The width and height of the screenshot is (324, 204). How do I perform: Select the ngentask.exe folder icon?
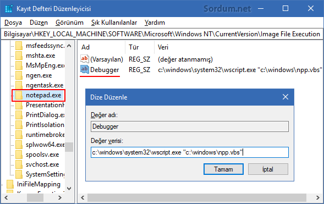(19, 85)
